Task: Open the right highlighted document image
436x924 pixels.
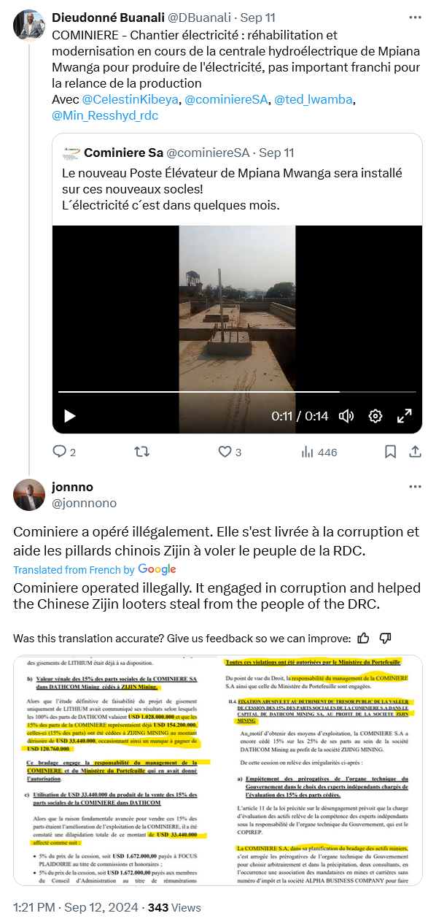Action: tap(320, 770)
